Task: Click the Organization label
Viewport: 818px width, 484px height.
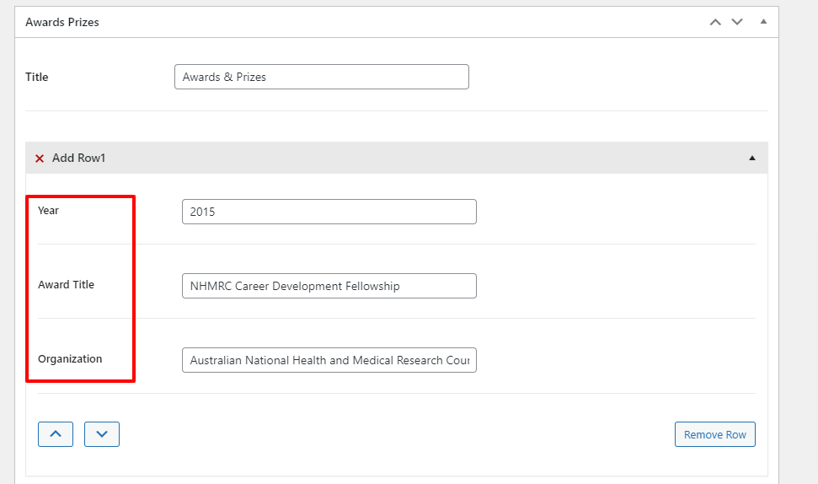Action: (70, 359)
